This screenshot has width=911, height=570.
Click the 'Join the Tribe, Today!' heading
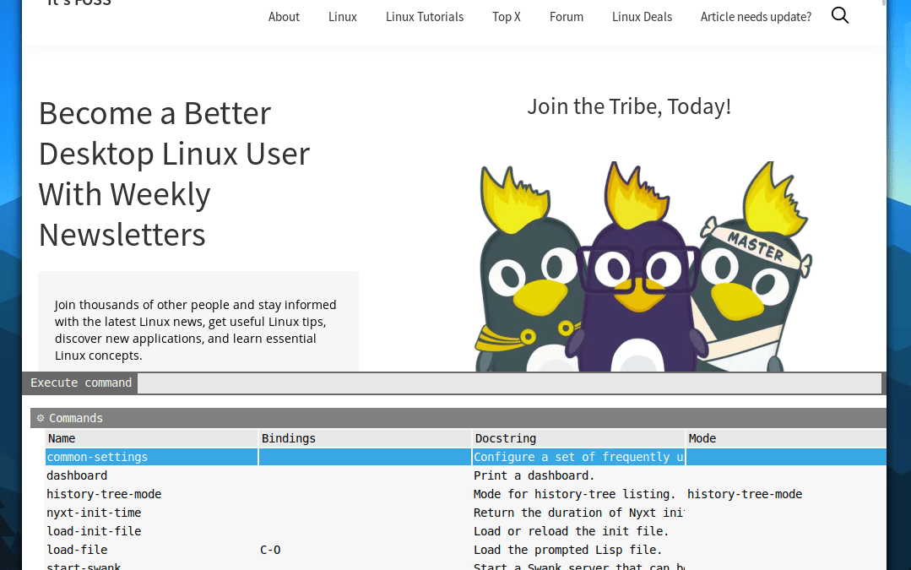[x=629, y=106]
